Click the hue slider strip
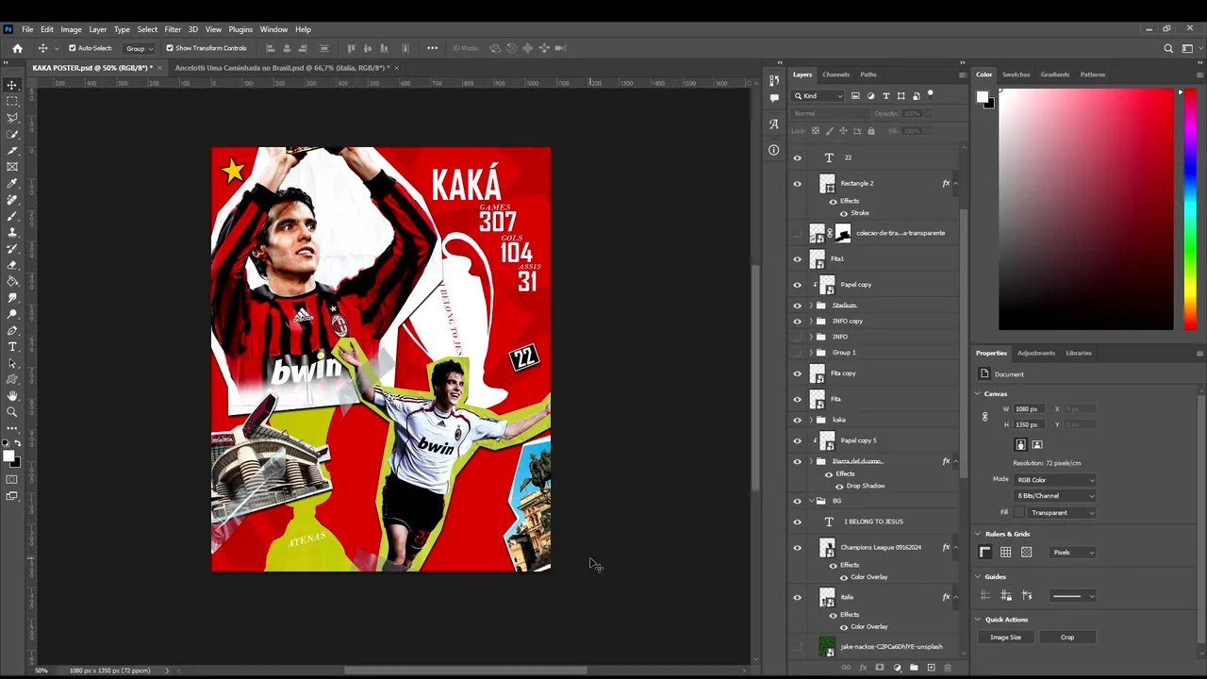The width and height of the screenshot is (1207, 679). point(1190,209)
